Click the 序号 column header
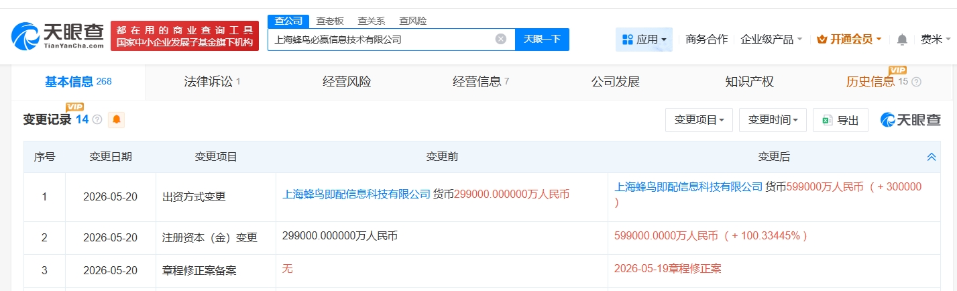Viewport: 957px width, 291px height. (x=44, y=157)
